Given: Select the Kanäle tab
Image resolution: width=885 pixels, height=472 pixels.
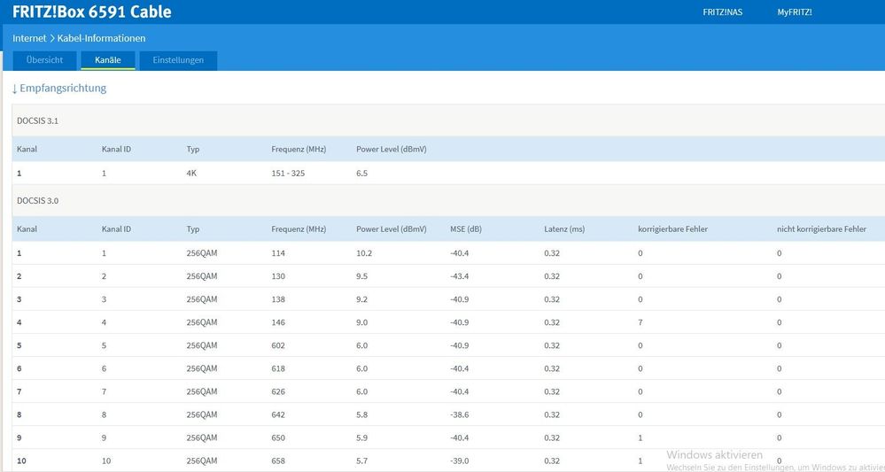Looking at the screenshot, I should (x=108, y=60).
